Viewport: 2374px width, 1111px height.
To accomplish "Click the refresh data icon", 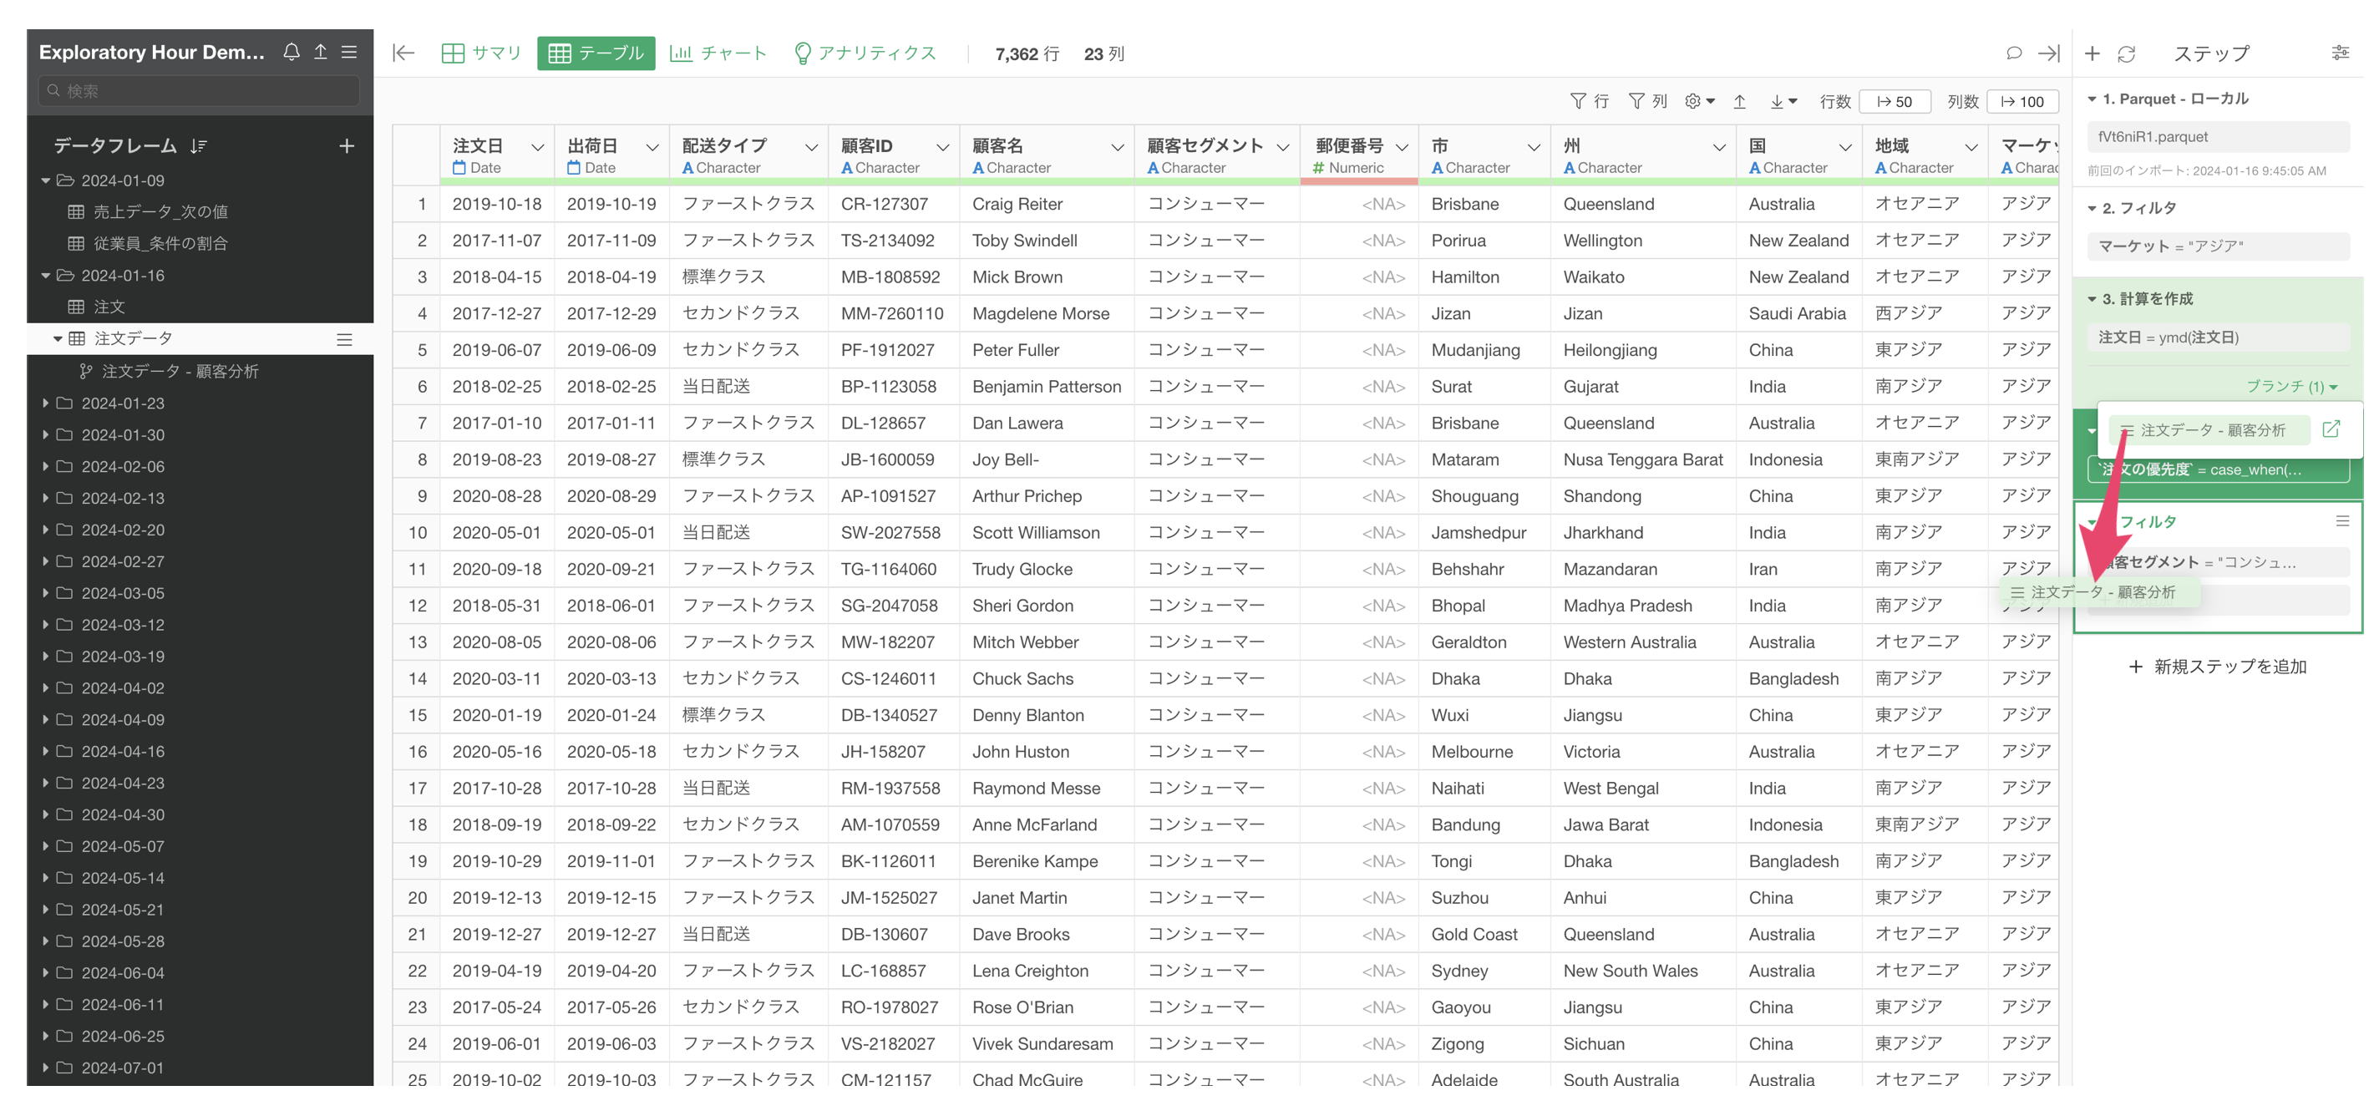I will point(2126,53).
